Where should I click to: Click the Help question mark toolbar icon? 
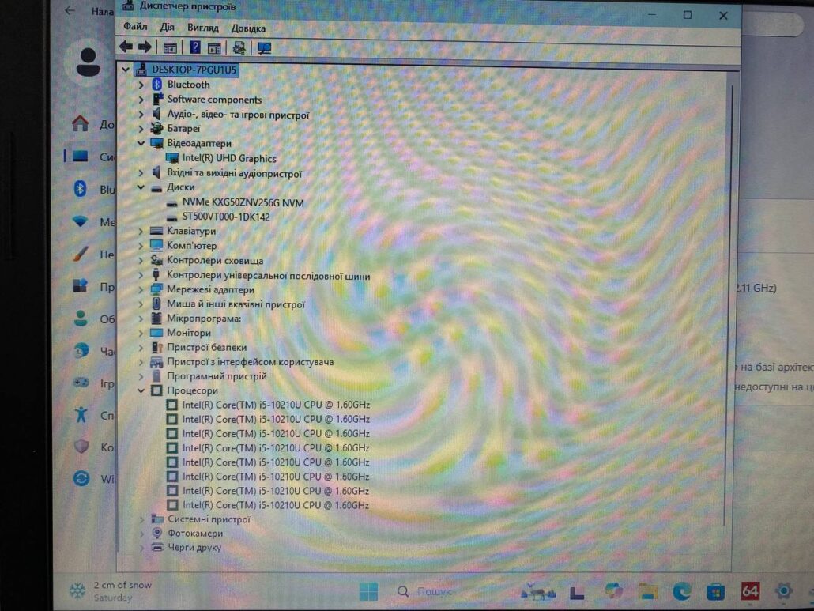[194, 47]
